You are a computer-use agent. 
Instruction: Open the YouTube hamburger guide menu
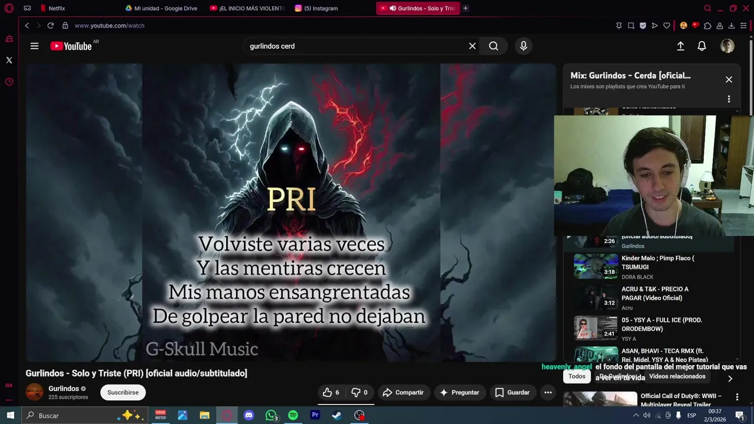34,46
